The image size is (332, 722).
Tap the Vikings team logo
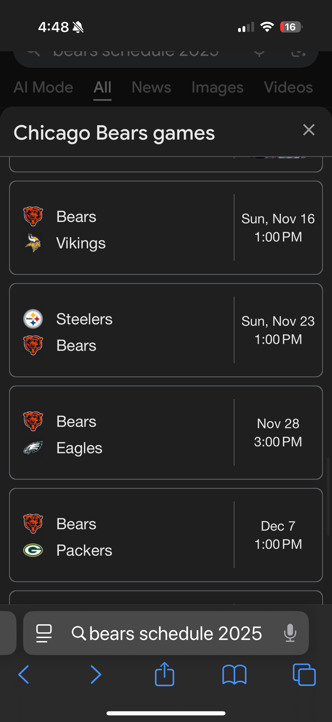[33, 243]
